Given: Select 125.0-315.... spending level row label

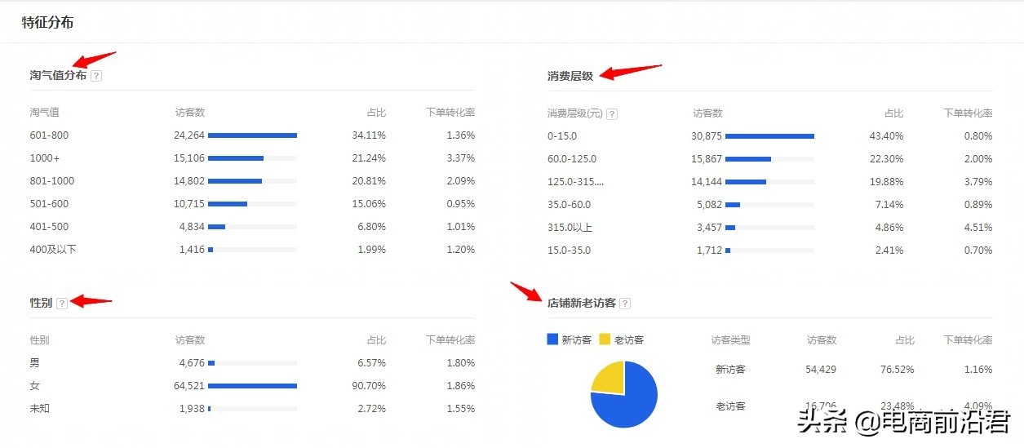Looking at the screenshot, I should [576, 182].
